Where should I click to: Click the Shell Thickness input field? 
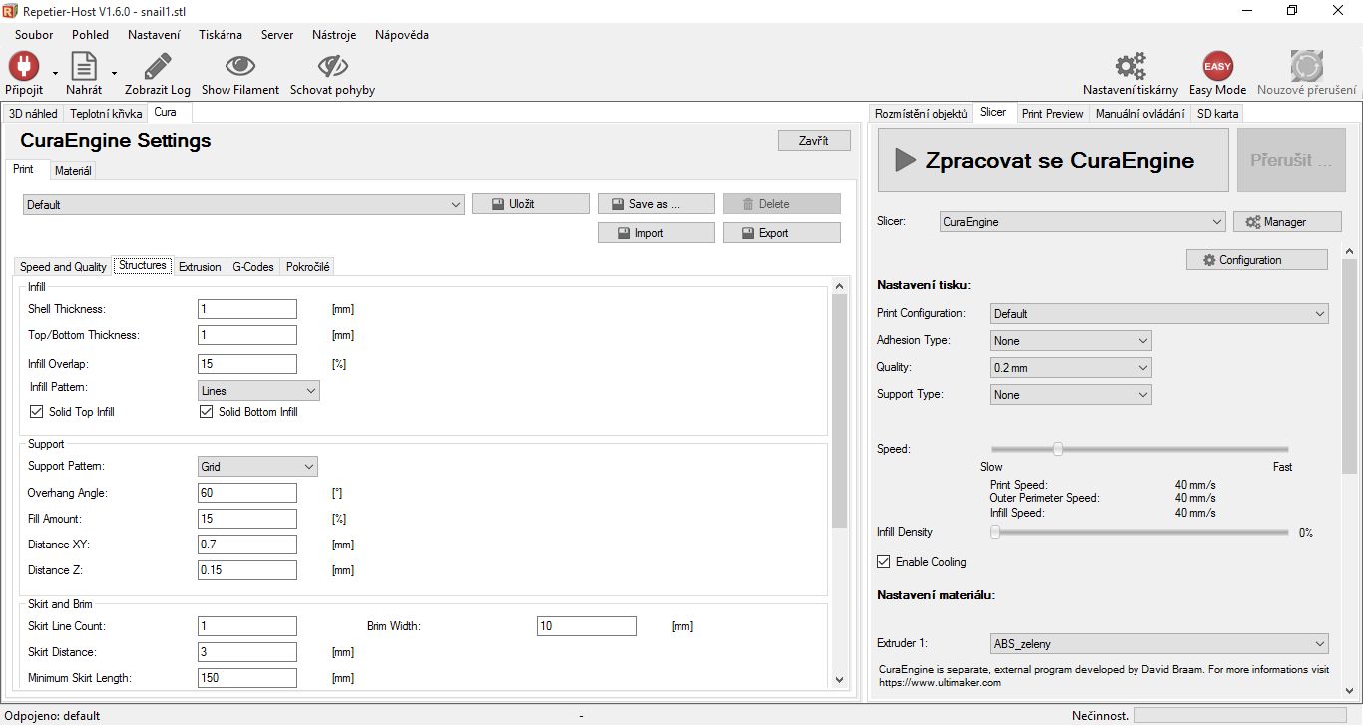[x=246, y=310]
